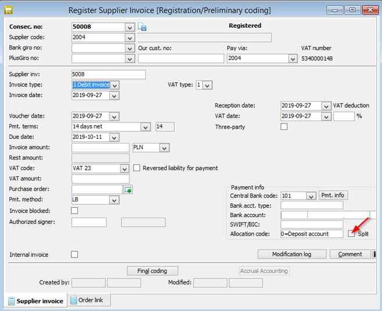Enable the Invoice blocked checkbox
This screenshot has height=311, width=382.
[x=74, y=211]
